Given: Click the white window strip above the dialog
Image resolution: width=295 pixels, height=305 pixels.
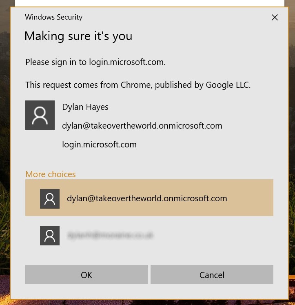Looking at the screenshot, I should tap(150, 3).
